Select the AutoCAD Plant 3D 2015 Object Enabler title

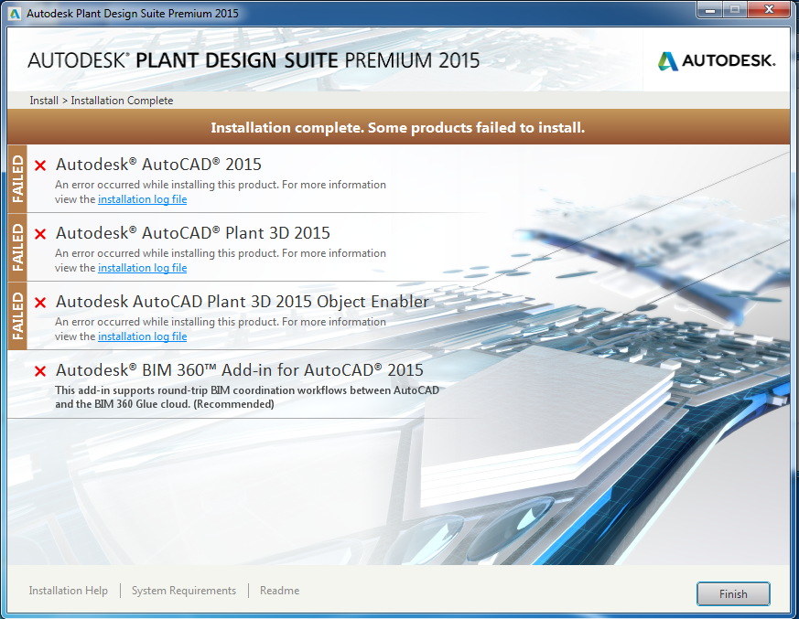point(242,302)
